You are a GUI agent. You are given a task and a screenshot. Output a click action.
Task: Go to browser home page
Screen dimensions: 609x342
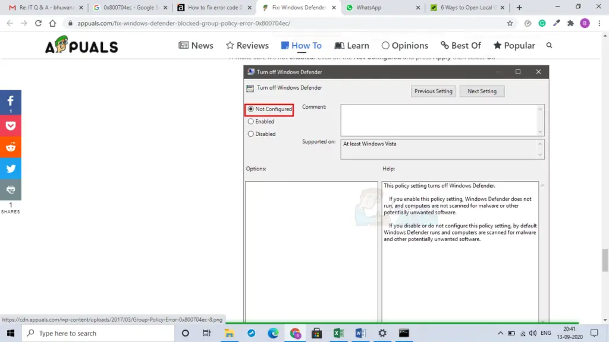tap(52, 23)
